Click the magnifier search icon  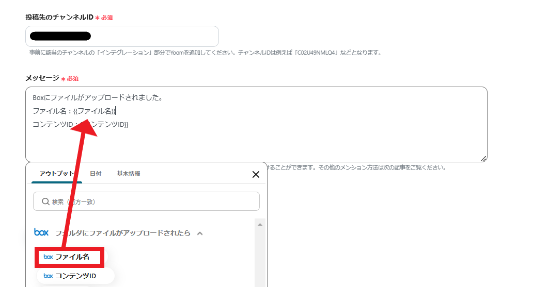45,201
